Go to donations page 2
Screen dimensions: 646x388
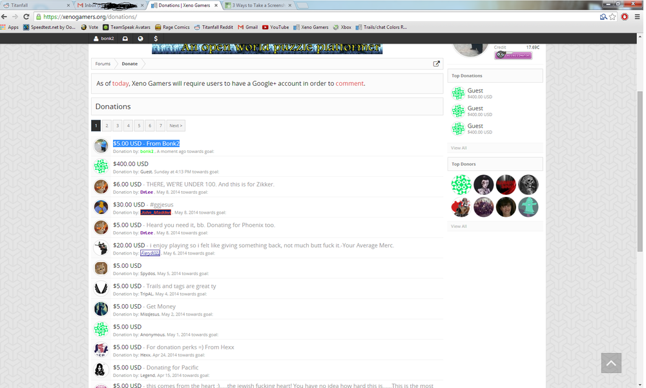(x=107, y=126)
